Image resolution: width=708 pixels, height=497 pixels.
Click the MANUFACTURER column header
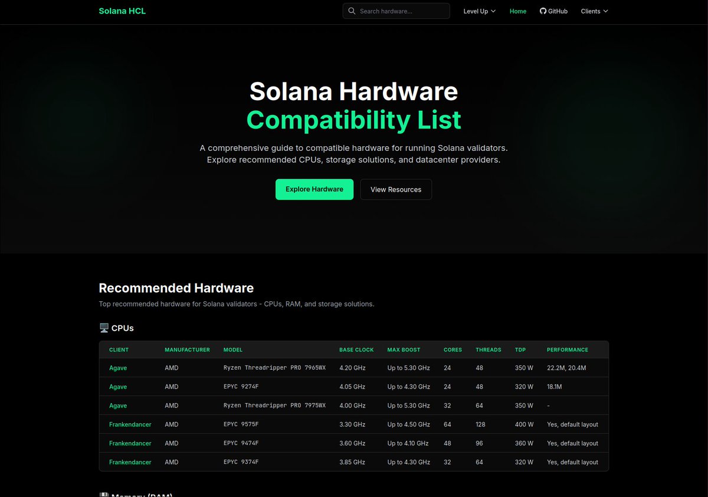187,350
